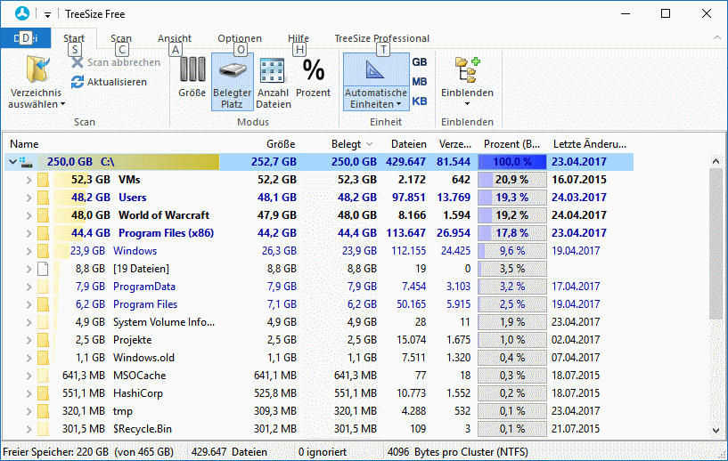Click the TreeSize app logo icon
Image resolution: width=728 pixels, height=461 pixels.
coord(21,14)
